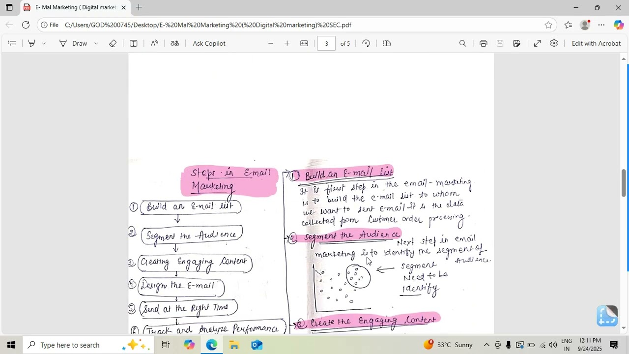Start Read aloud for the PDF
The image size is (629, 354).
pyautogui.click(x=154, y=43)
